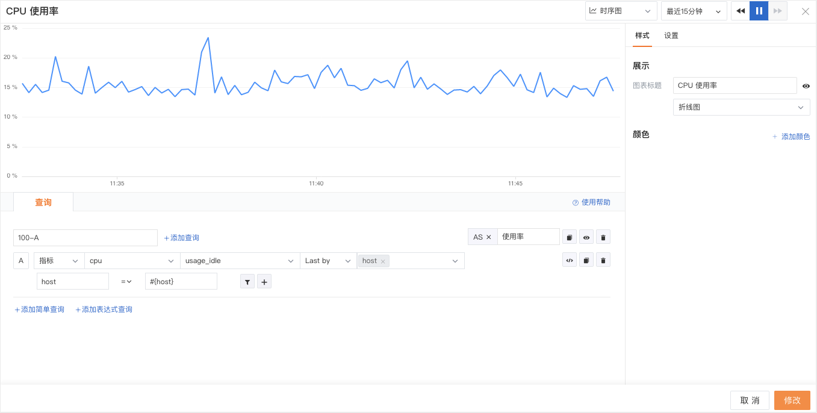This screenshot has width=817, height=413.
Task: Remove the AS alias with the X
Action: coord(489,237)
